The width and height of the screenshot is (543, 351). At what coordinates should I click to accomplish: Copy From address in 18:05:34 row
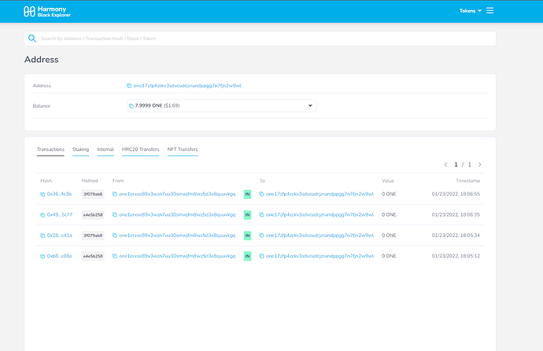pyautogui.click(x=115, y=236)
